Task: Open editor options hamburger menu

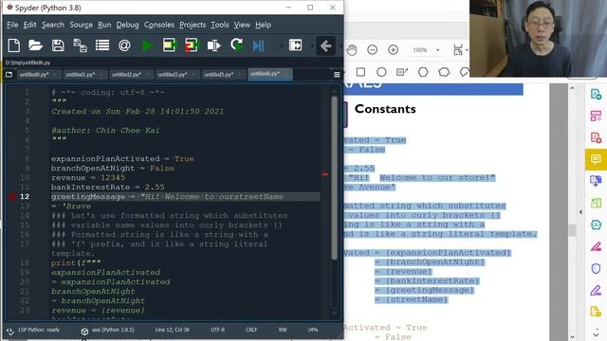Action: (x=337, y=75)
